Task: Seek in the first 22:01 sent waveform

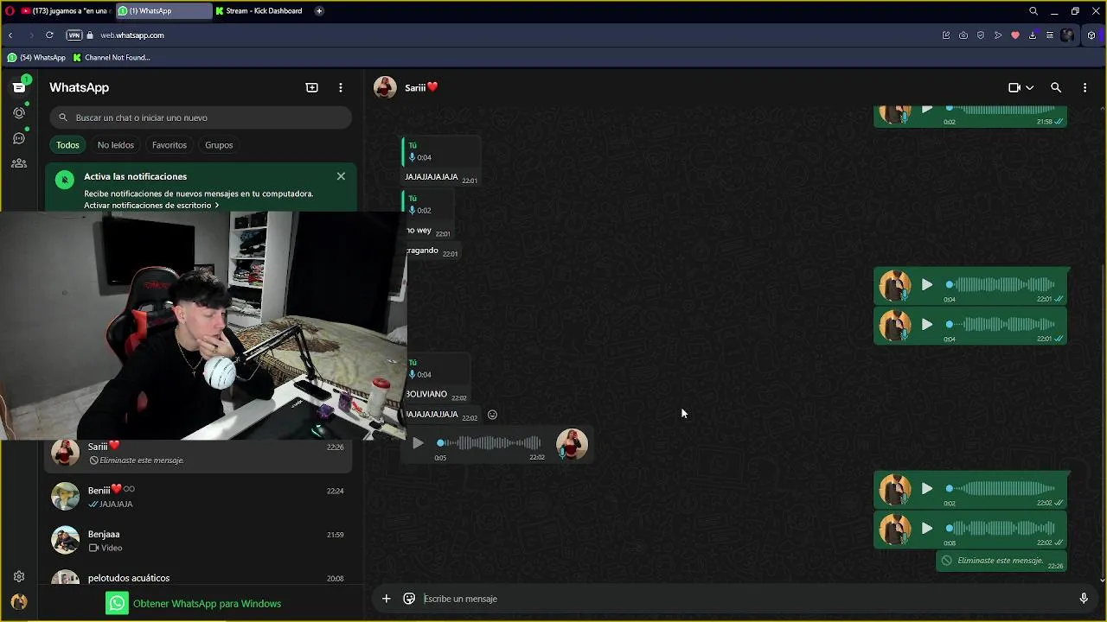Action: click(x=1001, y=284)
